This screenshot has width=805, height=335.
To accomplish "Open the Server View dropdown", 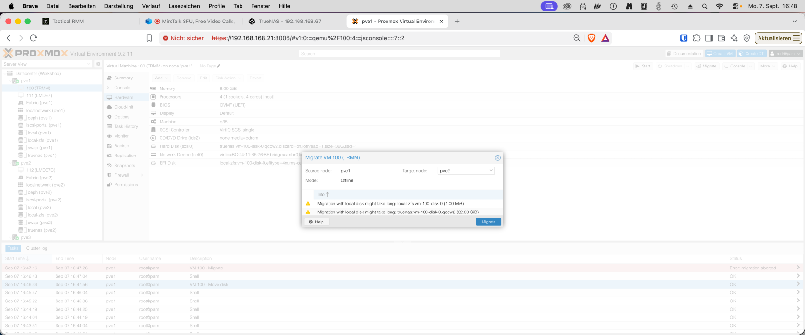I will [x=47, y=64].
